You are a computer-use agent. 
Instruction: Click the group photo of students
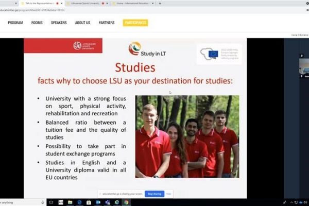click(187, 136)
